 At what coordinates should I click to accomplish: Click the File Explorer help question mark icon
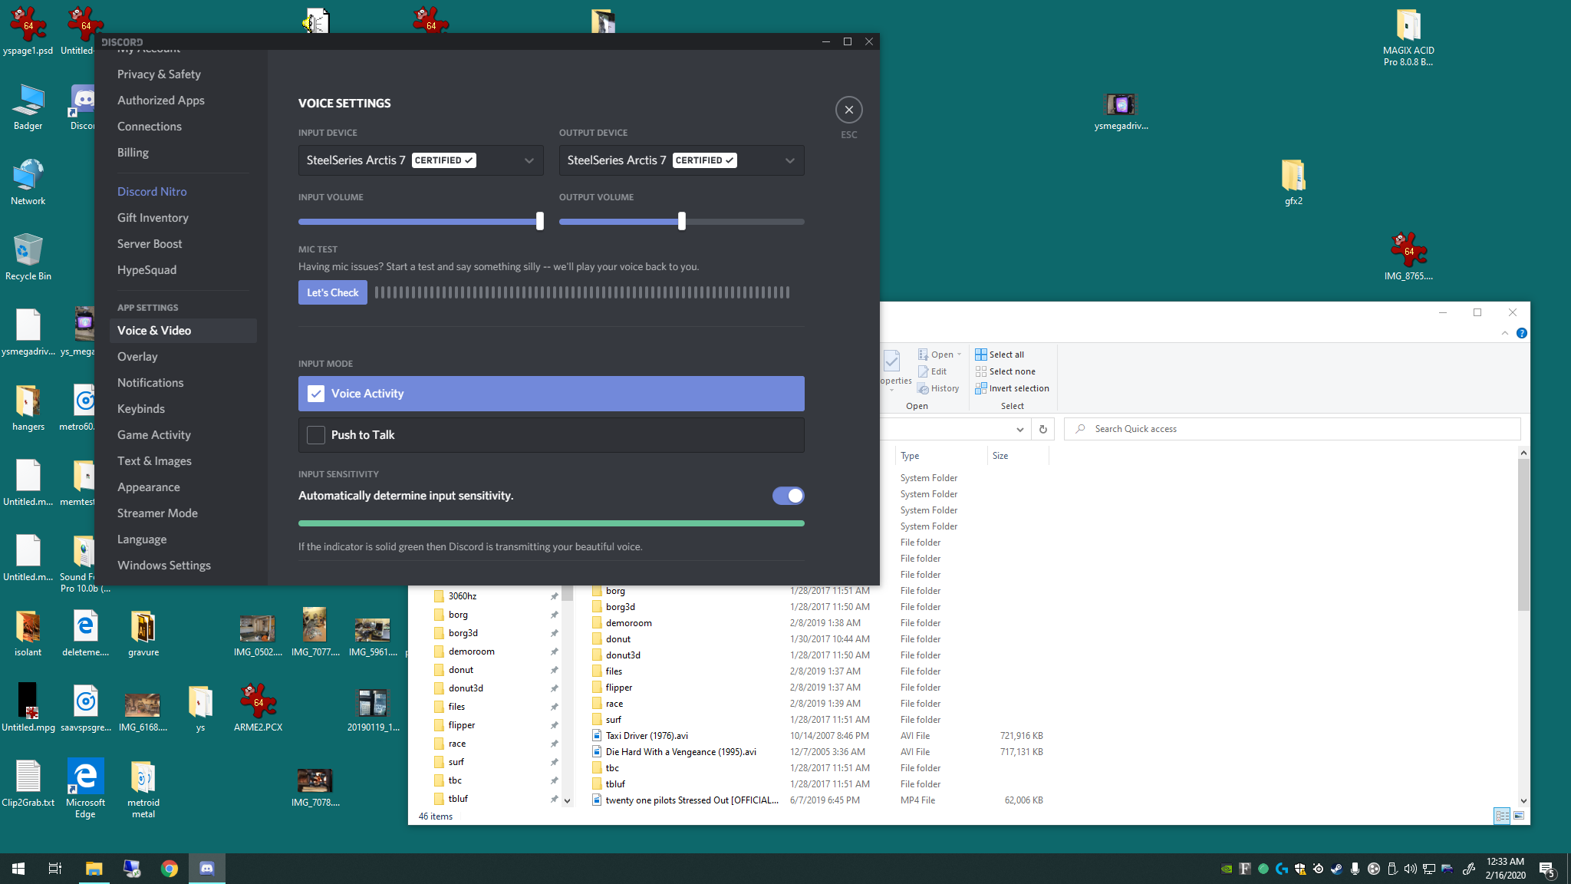(x=1522, y=333)
